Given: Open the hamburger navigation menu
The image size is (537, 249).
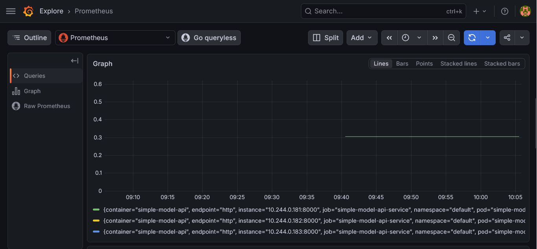Looking at the screenshot, I should pyautogui.click(x=11, y=11).
